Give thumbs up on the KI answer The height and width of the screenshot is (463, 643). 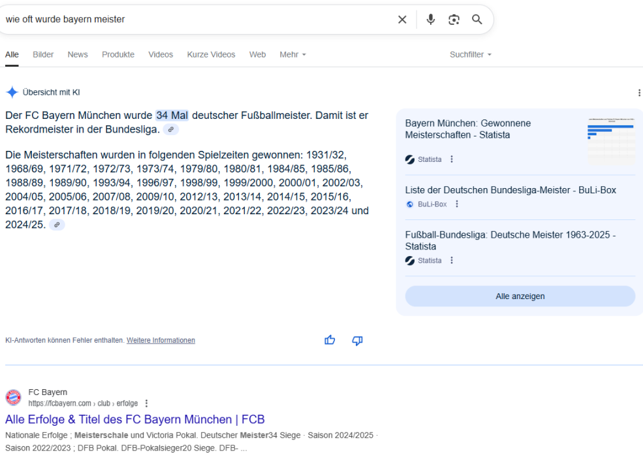pos(329,340)
